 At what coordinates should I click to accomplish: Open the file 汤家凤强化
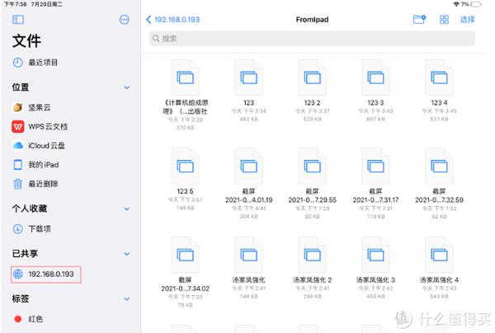click(x=249, y=268)
